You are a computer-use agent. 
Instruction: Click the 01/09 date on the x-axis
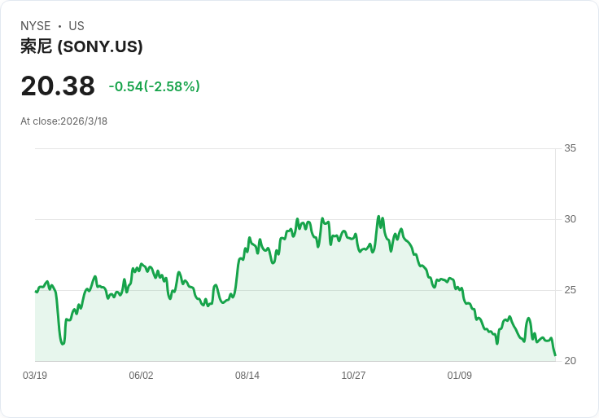tap(460, 376)
